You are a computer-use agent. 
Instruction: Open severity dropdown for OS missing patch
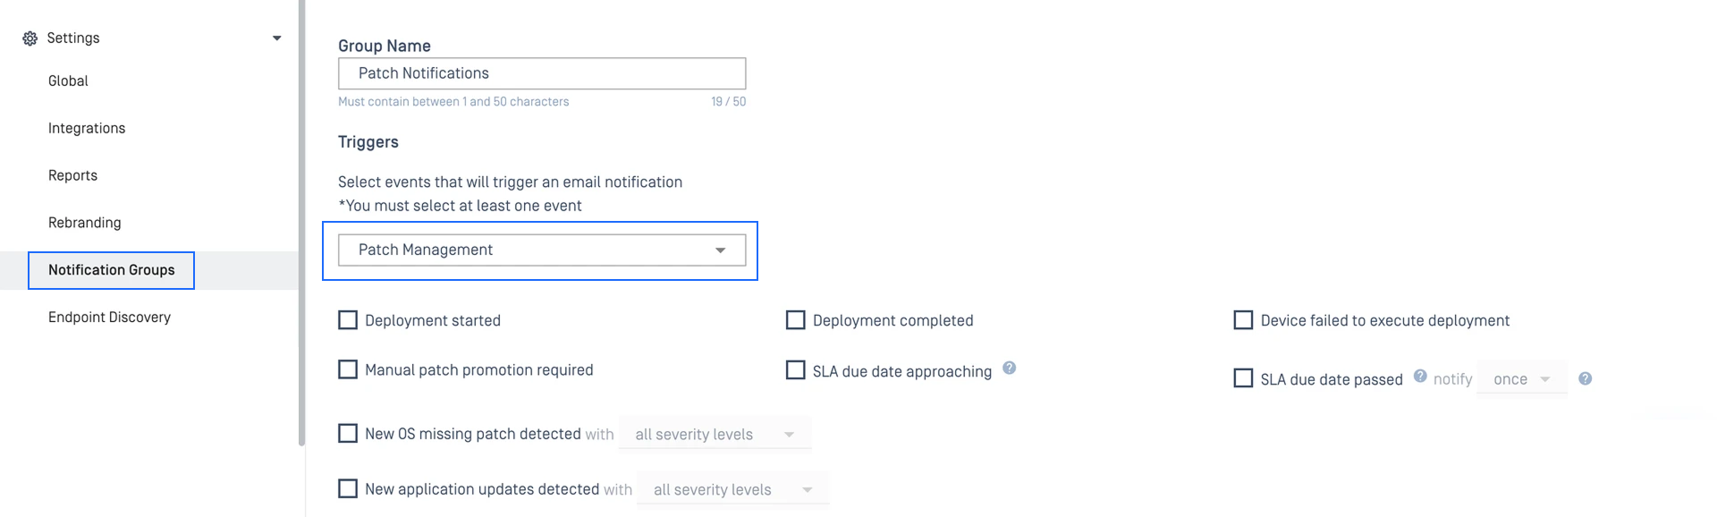tap(715, 434)
